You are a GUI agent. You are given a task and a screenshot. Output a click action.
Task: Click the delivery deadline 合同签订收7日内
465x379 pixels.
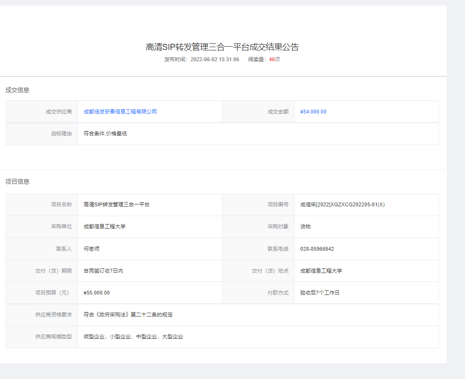(103, 271)
